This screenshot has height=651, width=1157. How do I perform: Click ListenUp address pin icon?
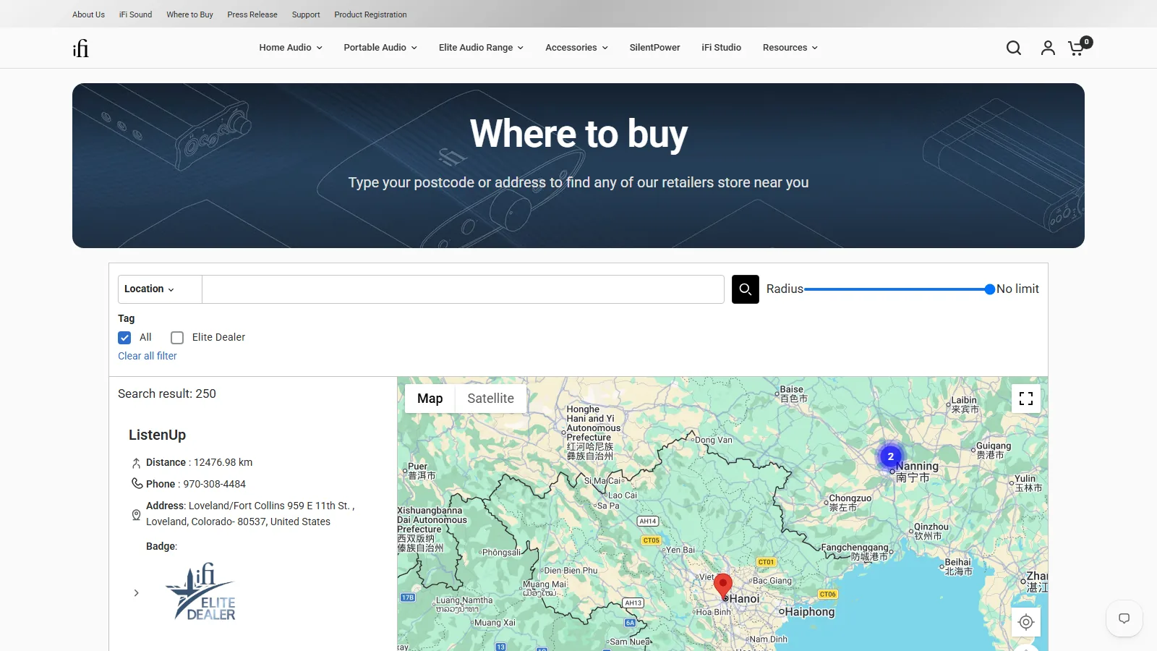point(136,515)
